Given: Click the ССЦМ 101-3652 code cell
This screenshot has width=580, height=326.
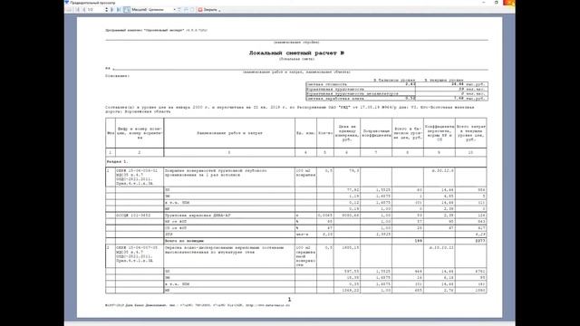Looking at the screenshot, I should tap(140, 216).
